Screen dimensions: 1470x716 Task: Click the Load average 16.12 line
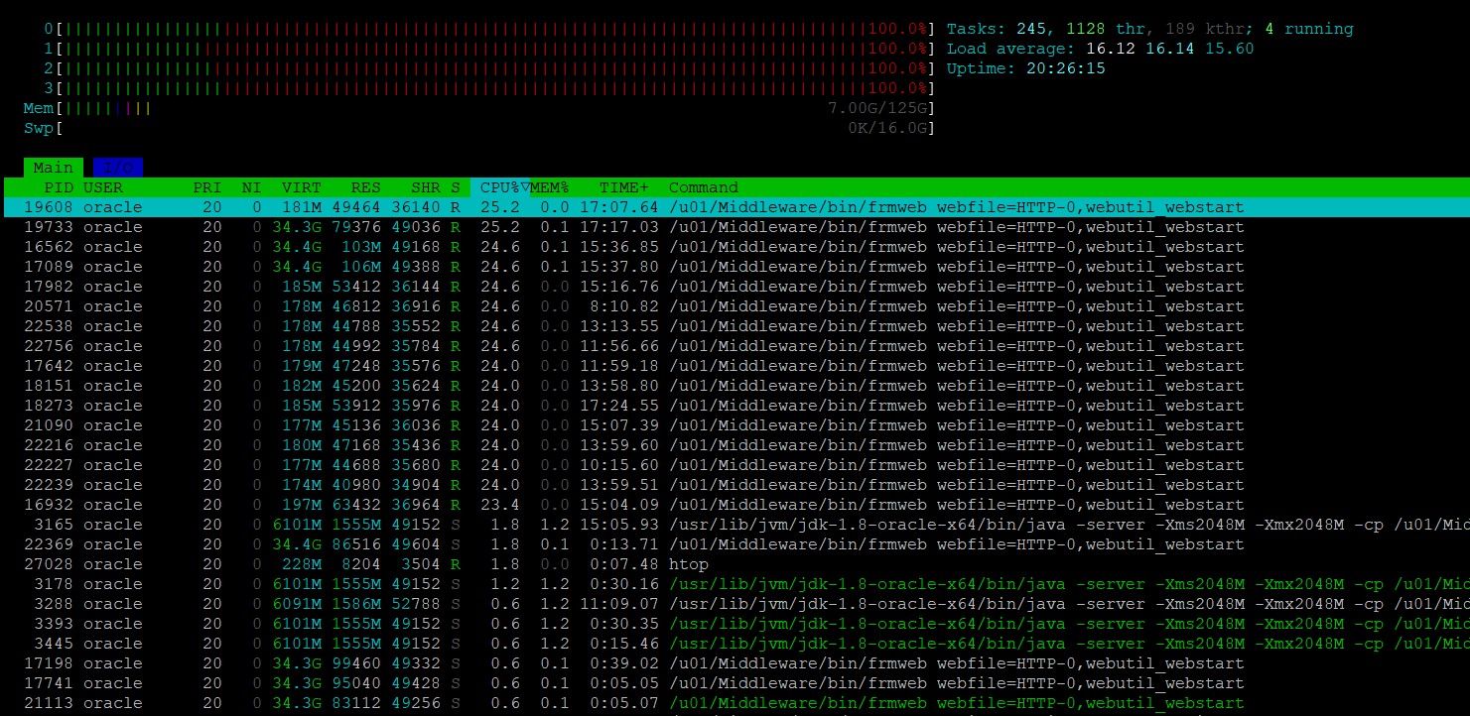click(x=1100, y=49)
